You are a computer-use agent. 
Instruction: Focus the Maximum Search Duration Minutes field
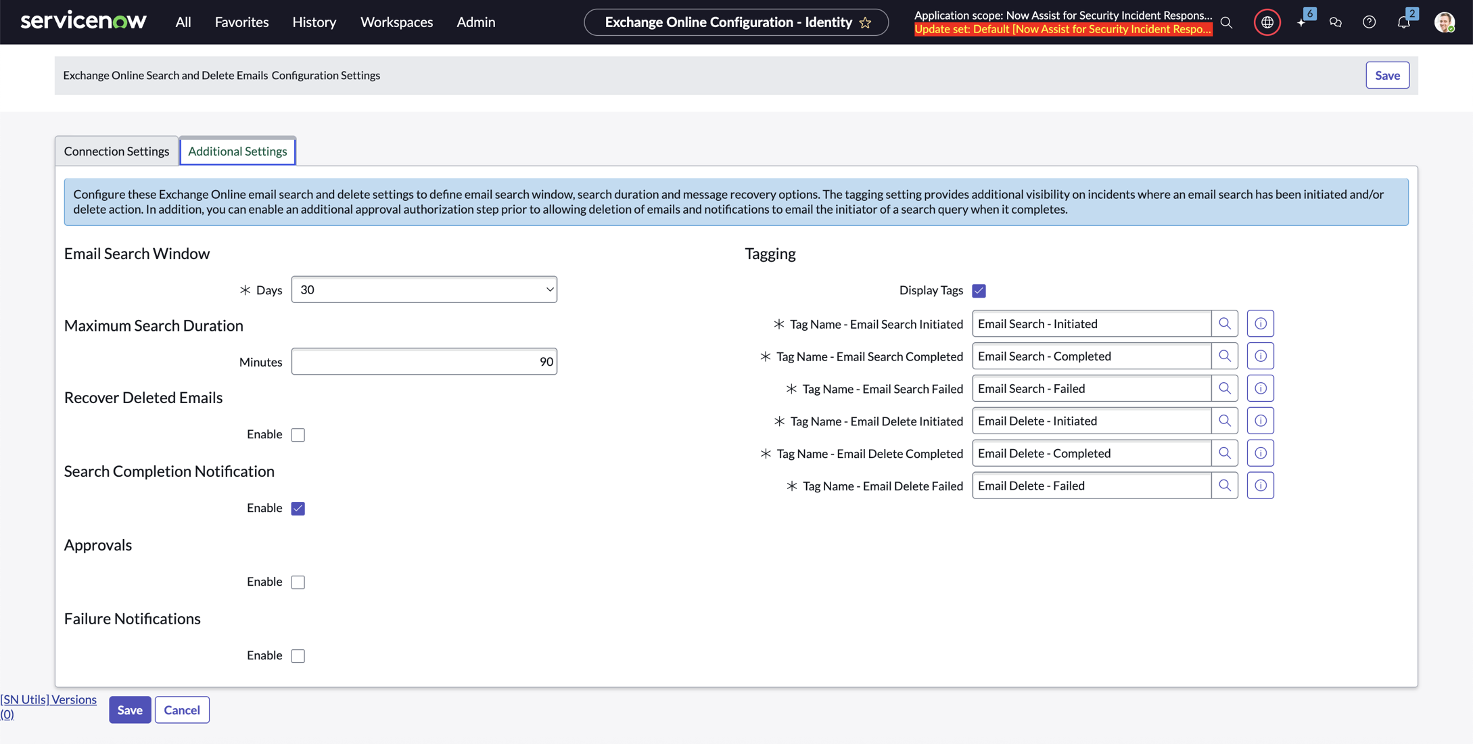point(424,362)
